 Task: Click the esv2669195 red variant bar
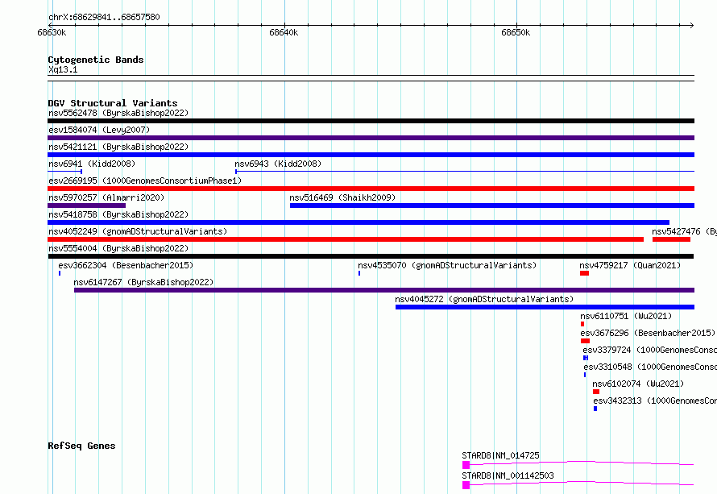click(x=371, y=189)
